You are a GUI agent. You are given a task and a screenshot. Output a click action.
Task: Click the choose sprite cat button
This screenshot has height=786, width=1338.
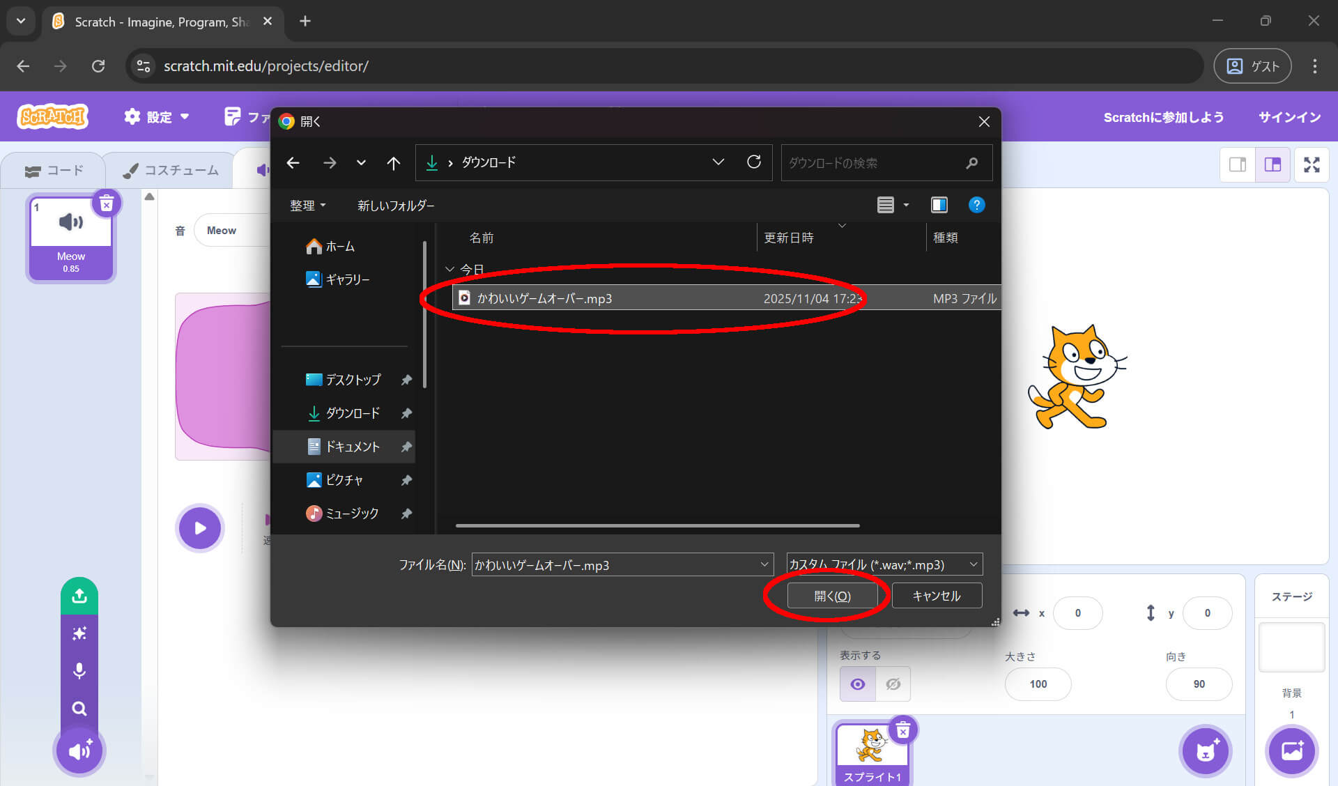click(1205, 751)
